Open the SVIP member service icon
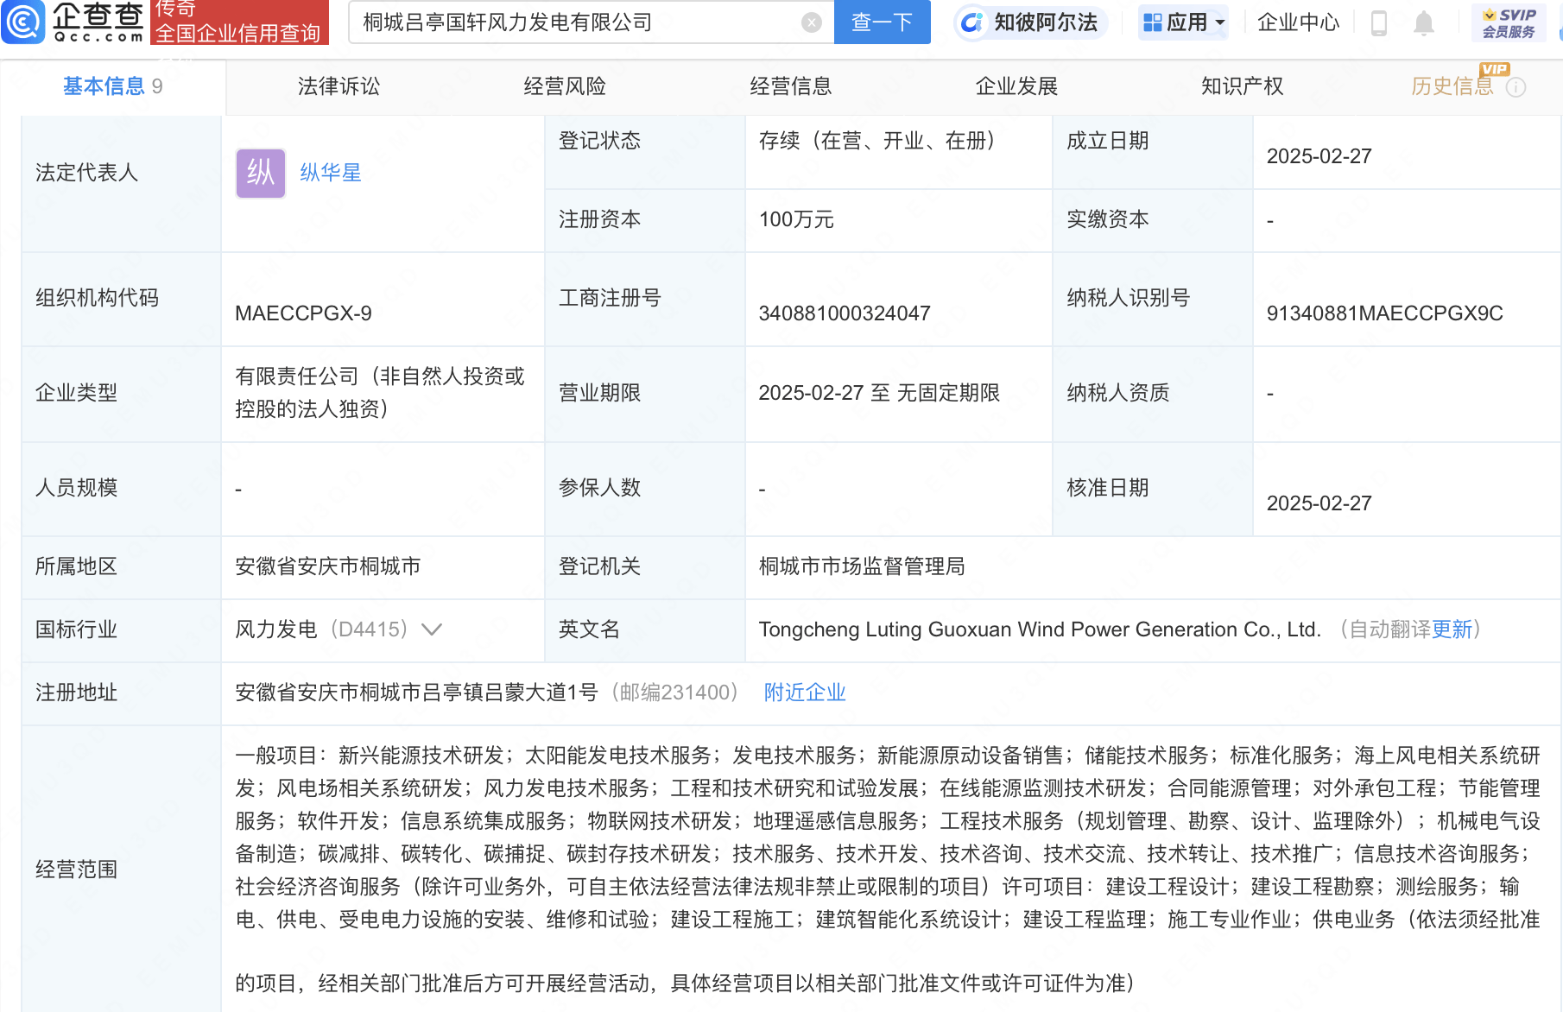1563x1012 pixels. tap(1509, 23)
